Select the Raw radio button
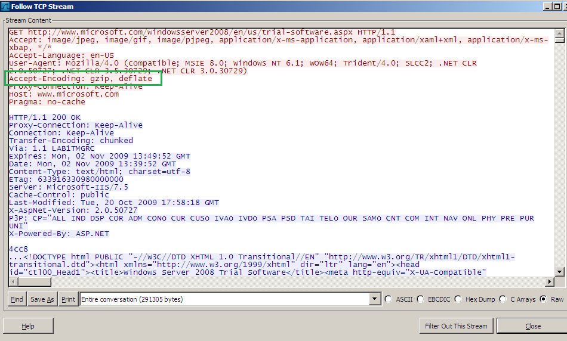This screenshot has width=567, height=341. click(543, 299)
